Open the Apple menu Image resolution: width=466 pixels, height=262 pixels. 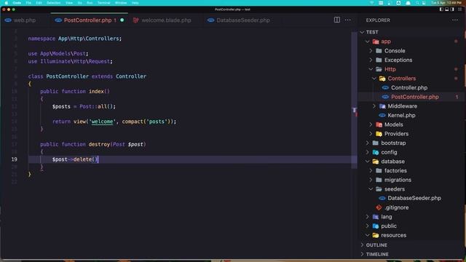(7, 3)
